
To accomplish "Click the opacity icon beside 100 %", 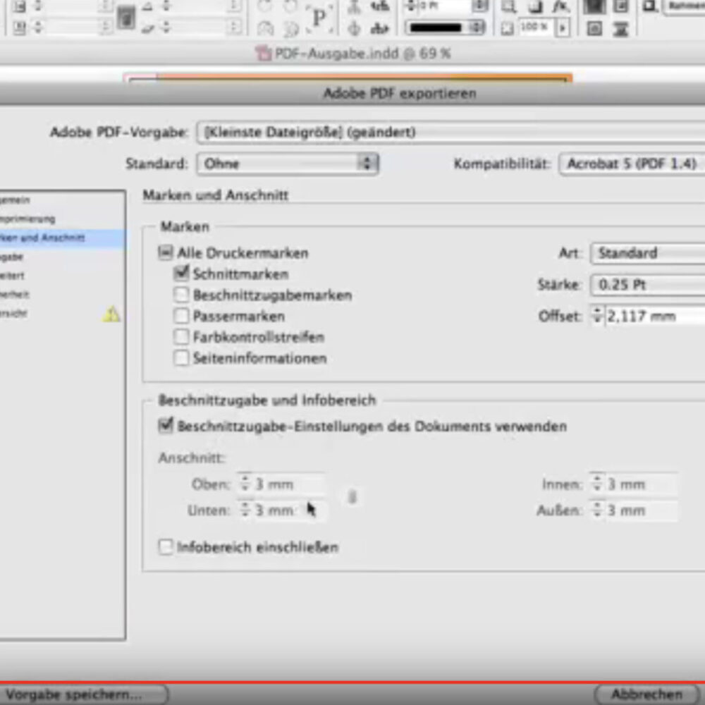I will pyautogui.click(x=508, y=28).
